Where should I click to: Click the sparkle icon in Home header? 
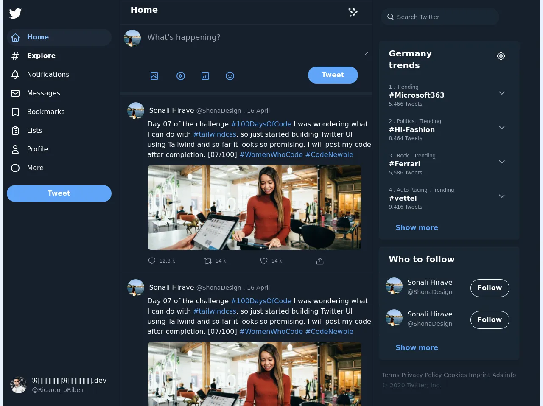pyautogui.click(x=353, y=12)
